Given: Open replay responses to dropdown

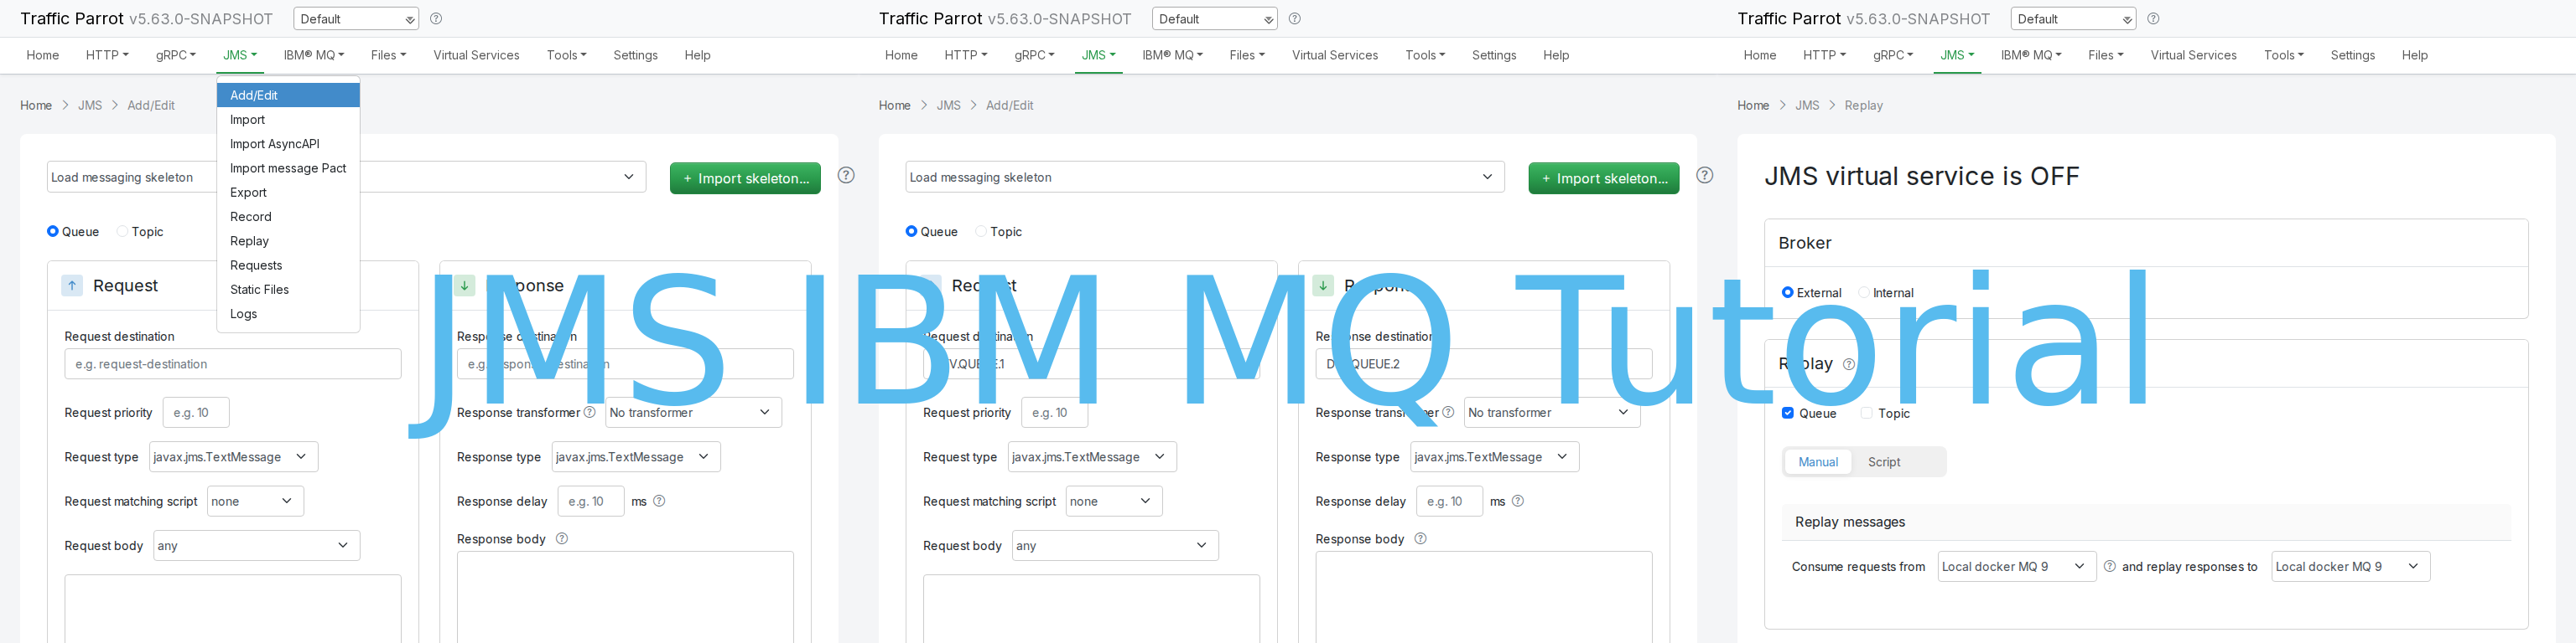Looking at the screenshot, I should point(2350,566).
